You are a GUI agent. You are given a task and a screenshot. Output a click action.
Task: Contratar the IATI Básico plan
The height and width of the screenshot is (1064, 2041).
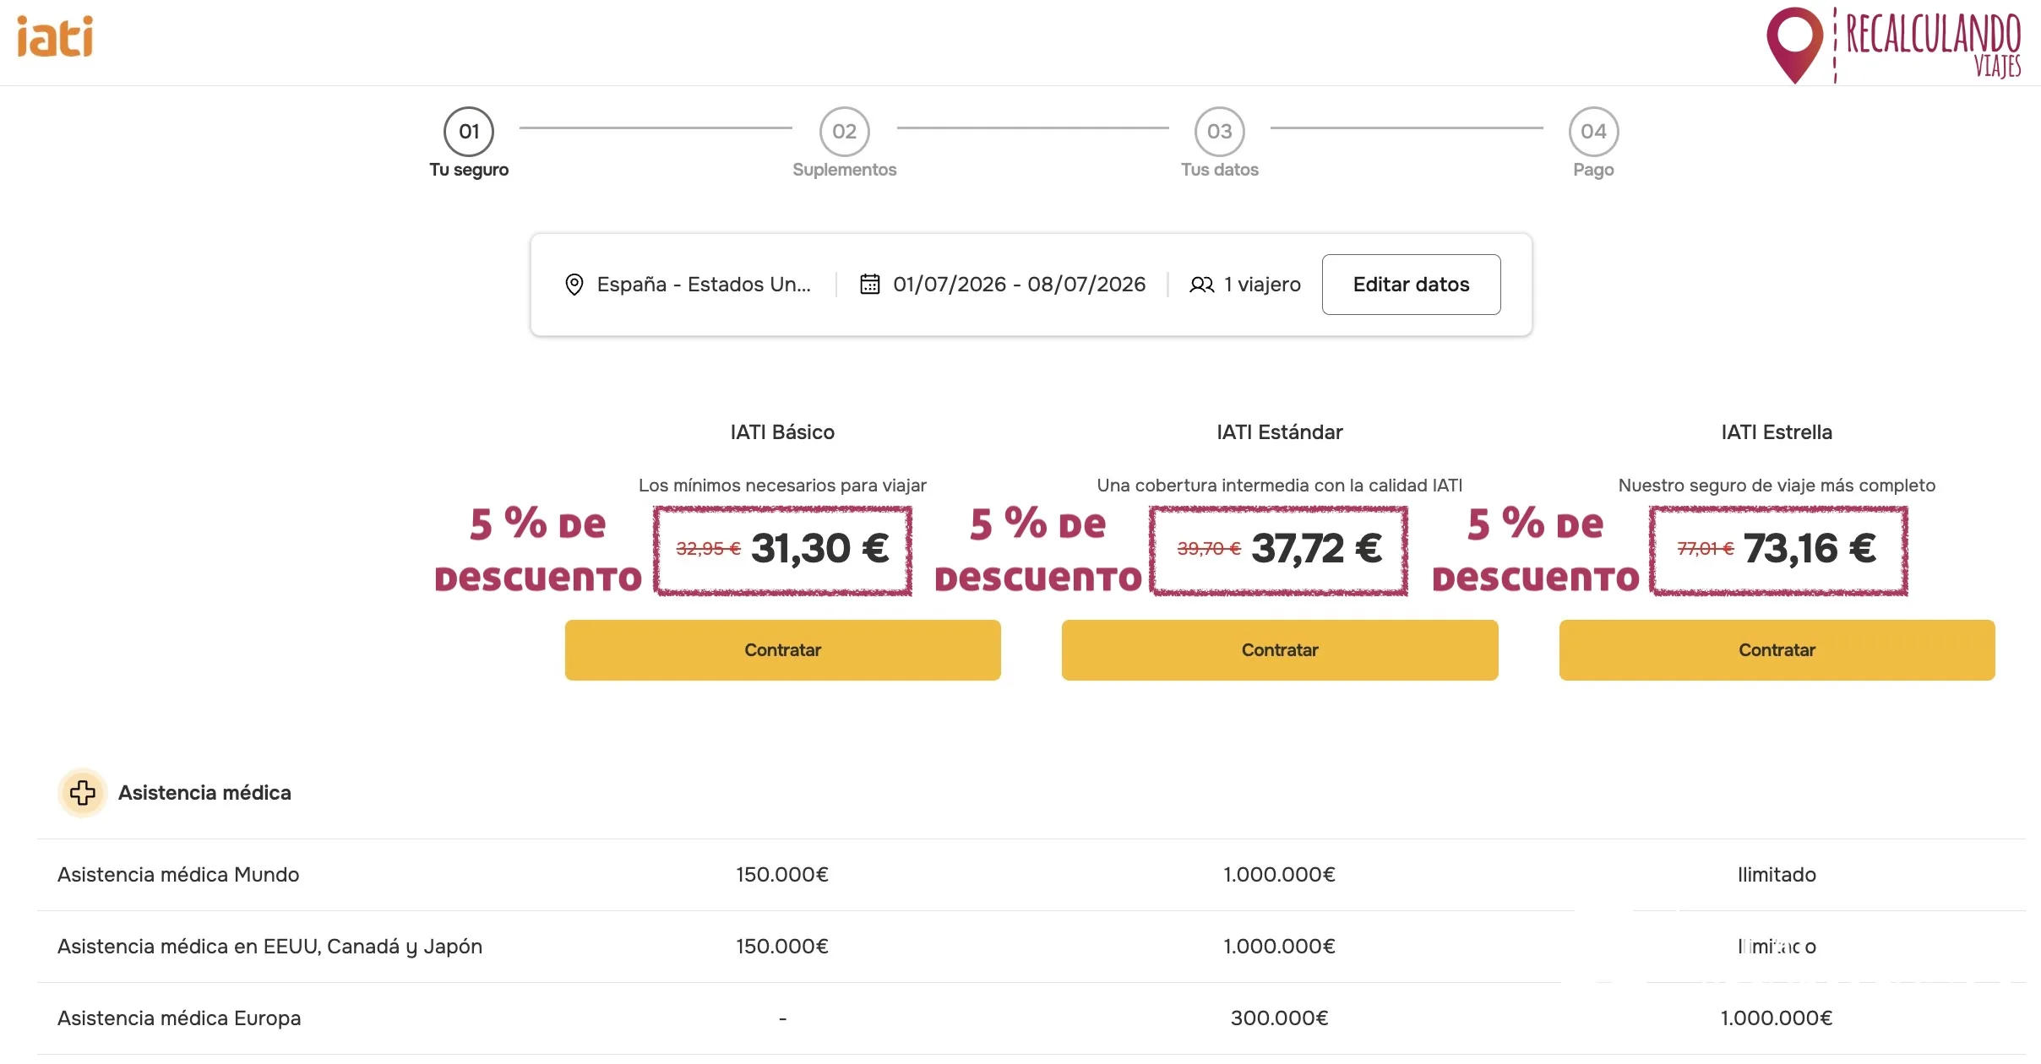pyautogui.click(x=783, y=650)
